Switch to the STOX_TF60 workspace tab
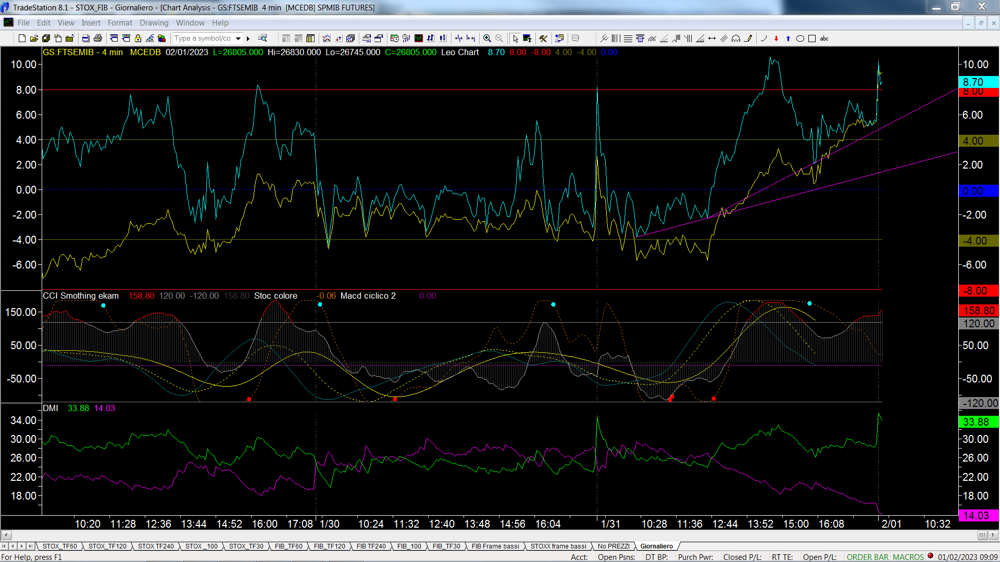The image size is (1000, 562). point(60,546)
